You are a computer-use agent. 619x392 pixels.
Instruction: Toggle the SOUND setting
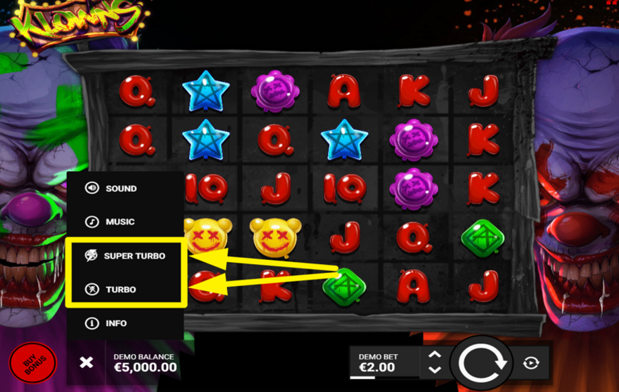point(125,188)
